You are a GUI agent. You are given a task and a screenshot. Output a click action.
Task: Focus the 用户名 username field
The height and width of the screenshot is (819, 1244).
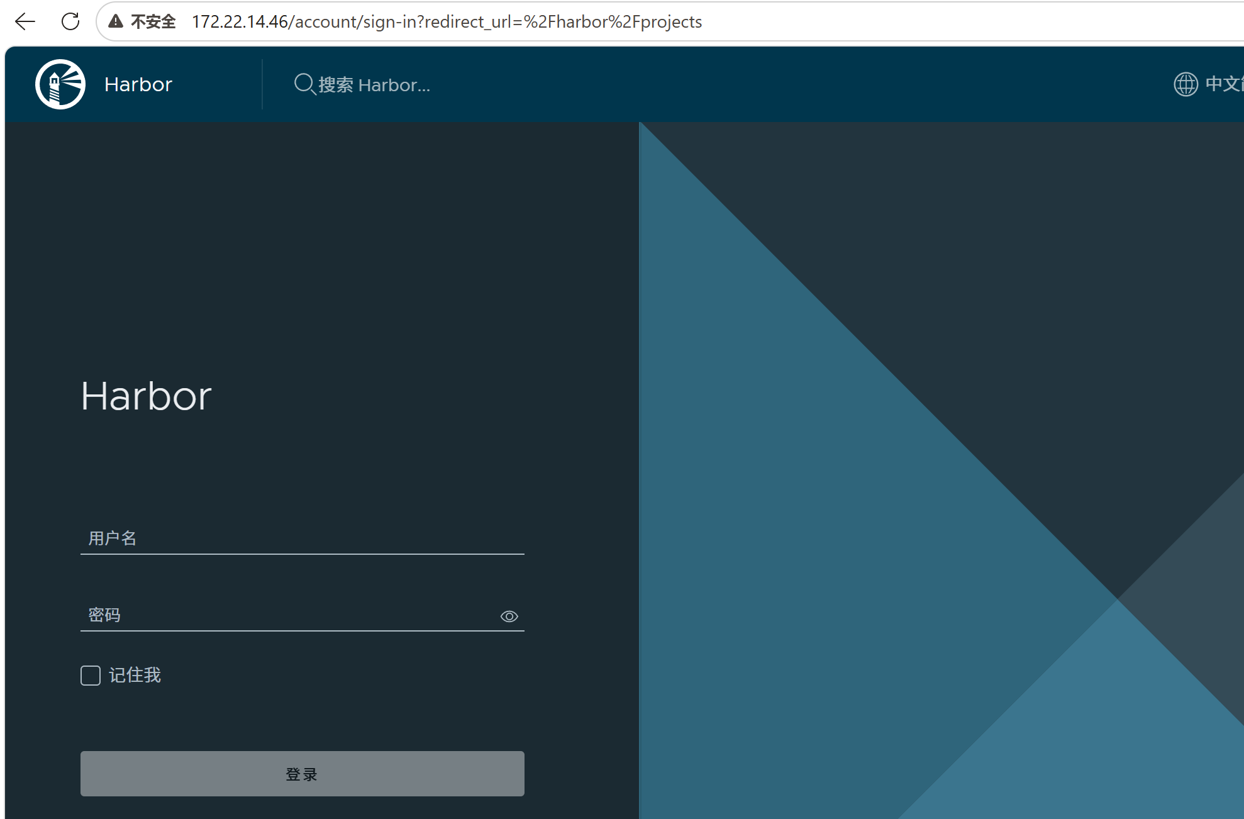pos(303,538)
